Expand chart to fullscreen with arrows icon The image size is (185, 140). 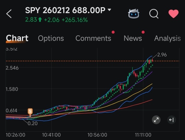click(156, 120)
